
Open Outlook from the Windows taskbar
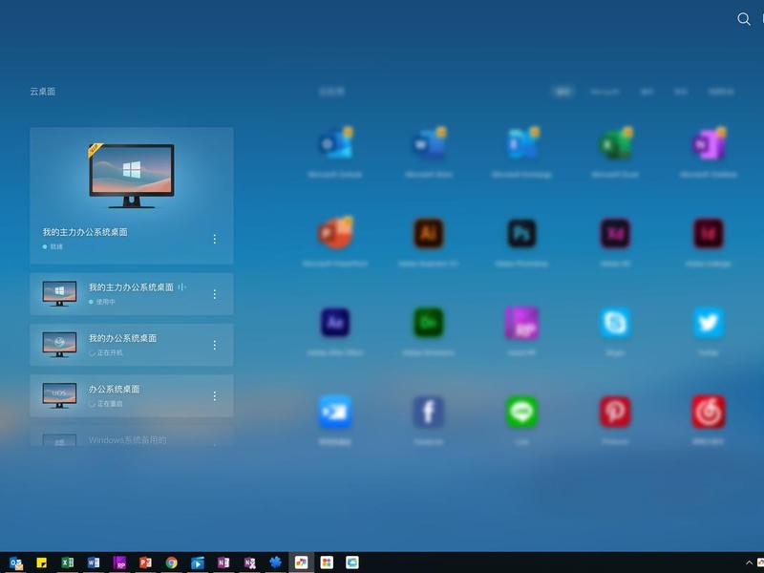(15, 562)
